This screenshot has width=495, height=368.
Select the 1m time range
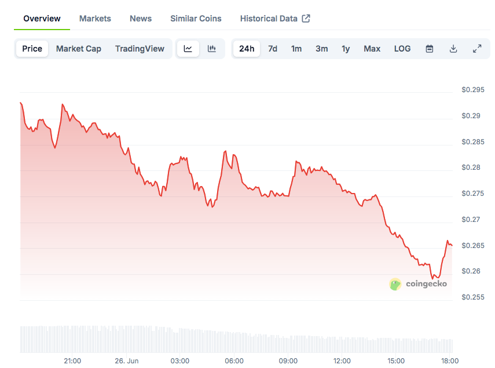[x=296, y=49]
